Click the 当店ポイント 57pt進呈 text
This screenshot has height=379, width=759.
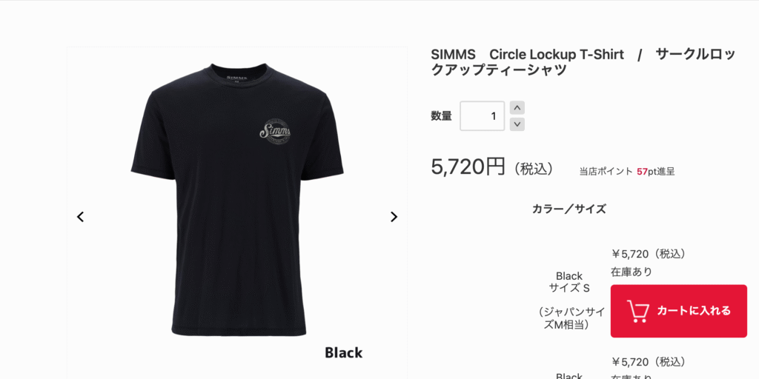[627, 171]
